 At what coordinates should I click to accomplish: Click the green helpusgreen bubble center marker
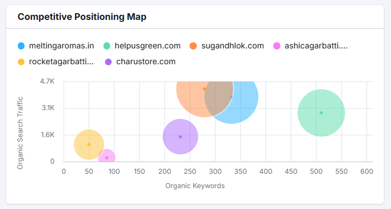tap(321, 113)
